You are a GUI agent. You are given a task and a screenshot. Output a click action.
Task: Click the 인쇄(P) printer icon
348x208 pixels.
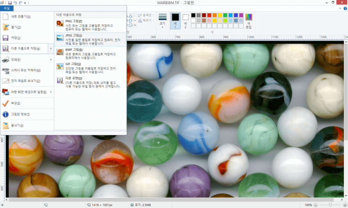point(5,59)
